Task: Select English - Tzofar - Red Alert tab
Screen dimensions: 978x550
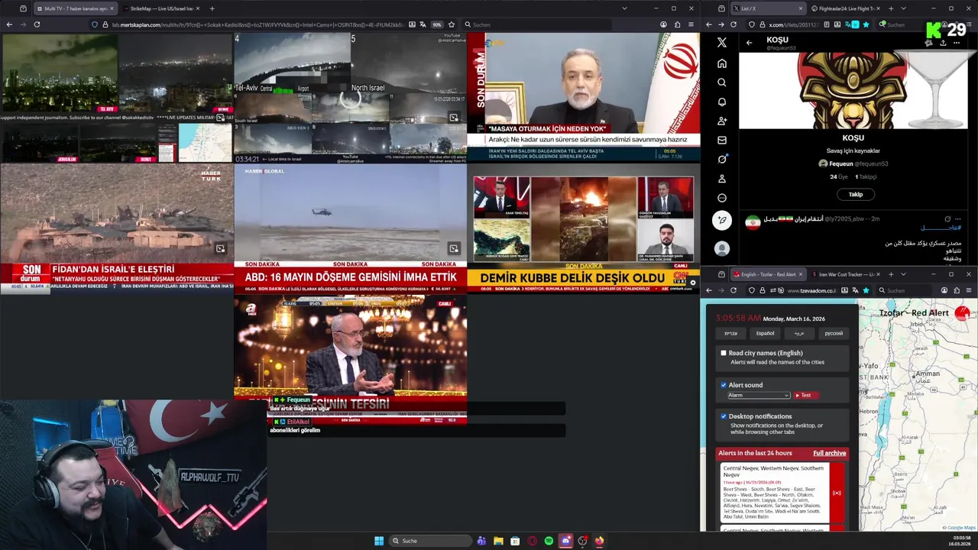Action: coord(768,274)
